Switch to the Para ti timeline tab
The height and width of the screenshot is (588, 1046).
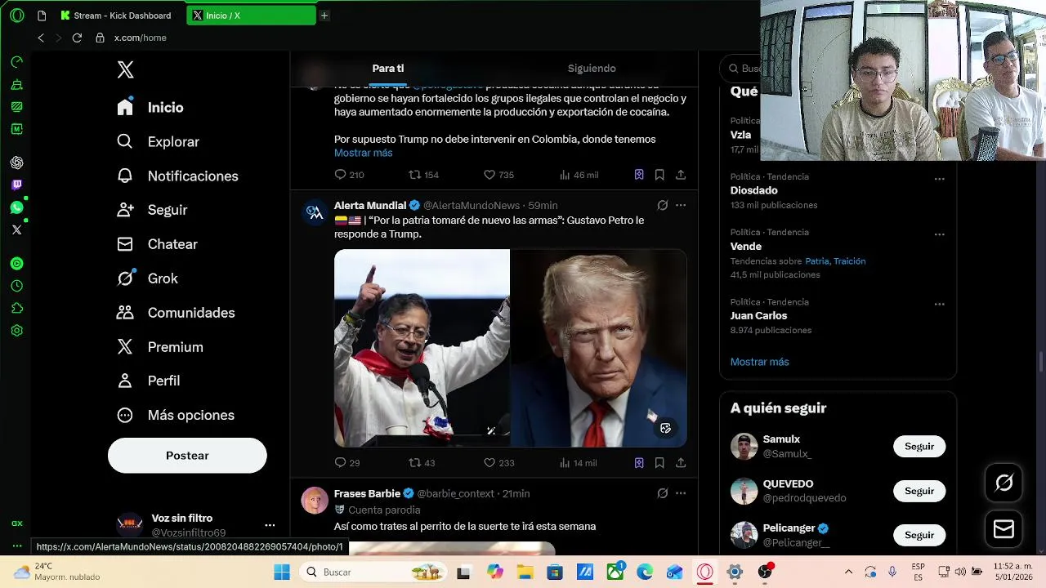[388, 69]
